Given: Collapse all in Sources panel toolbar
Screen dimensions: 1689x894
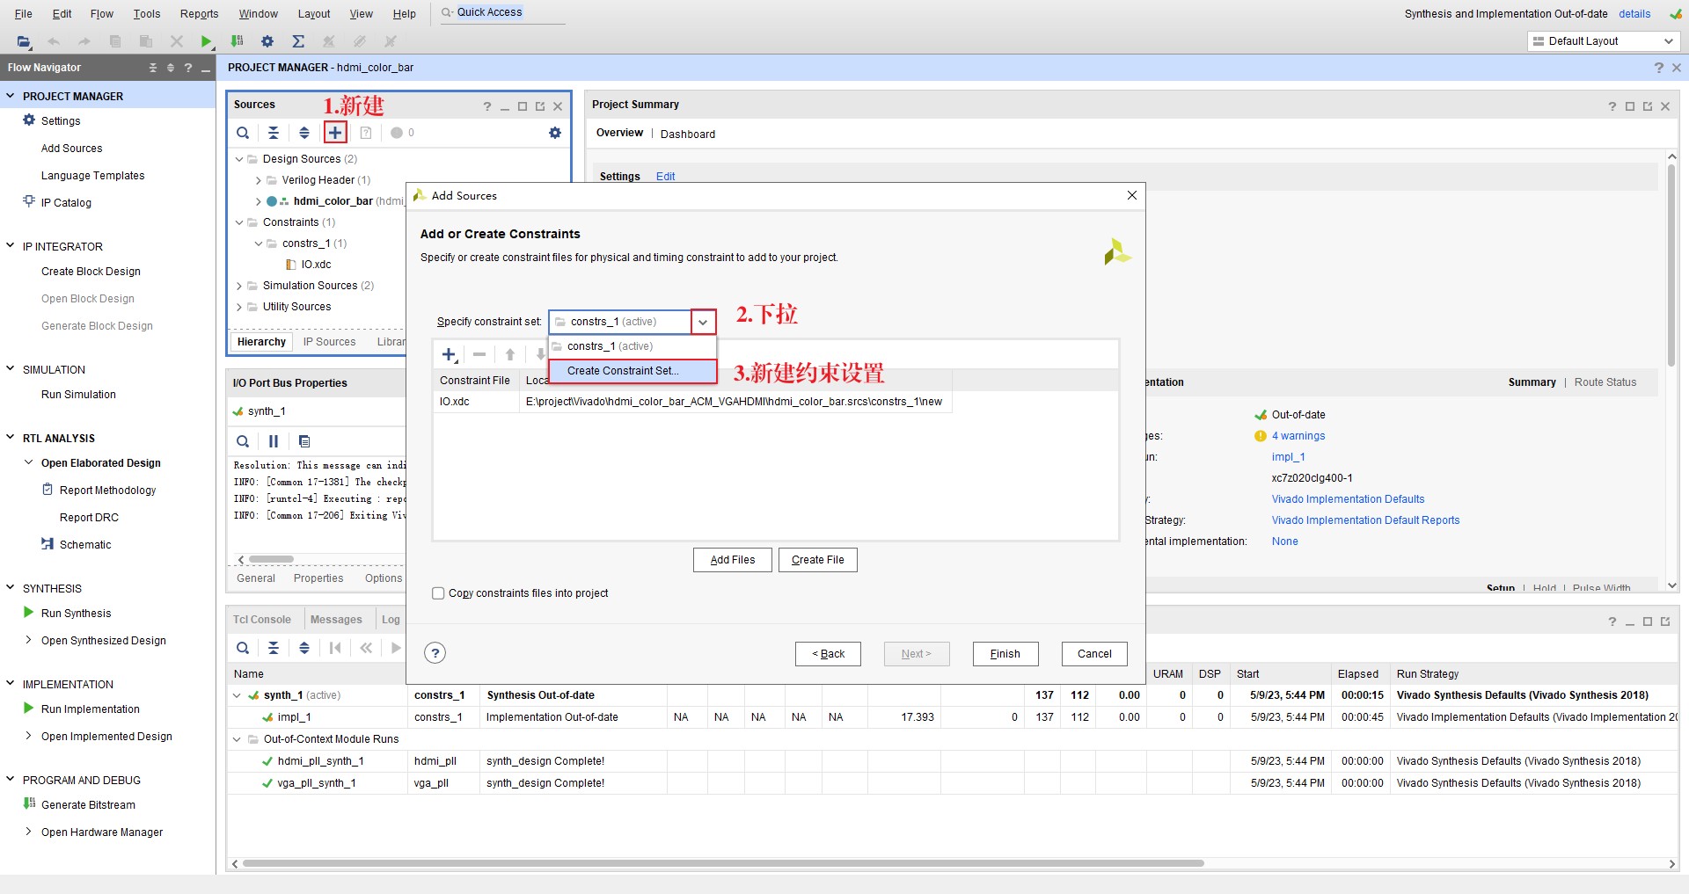Looking at the screenshot, I should tap(274, 133).
